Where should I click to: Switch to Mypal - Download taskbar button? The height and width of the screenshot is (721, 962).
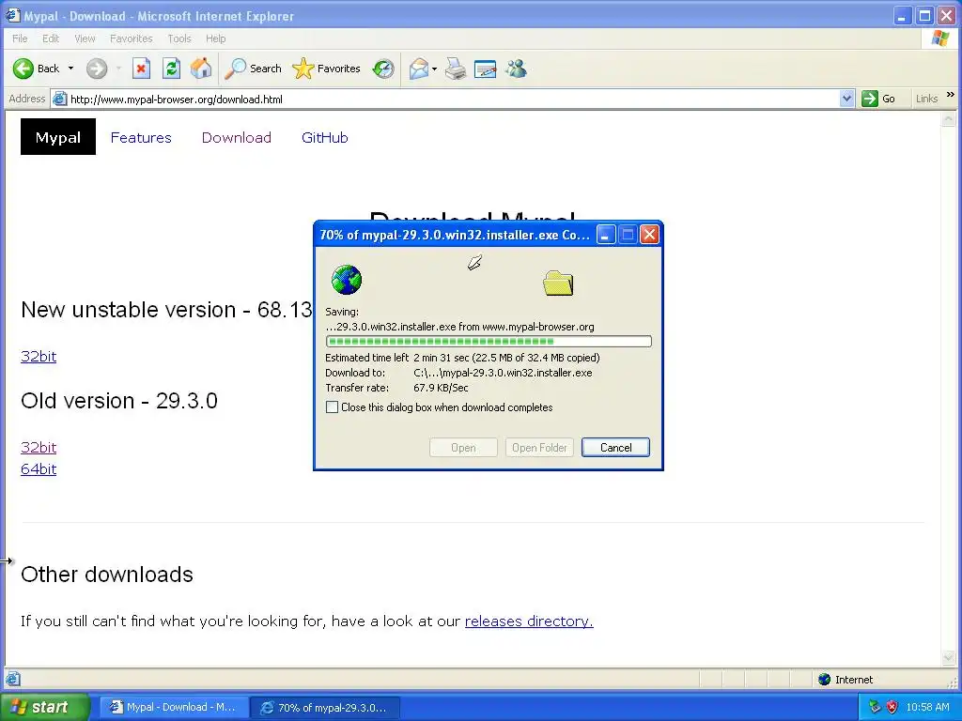point(174,707)
